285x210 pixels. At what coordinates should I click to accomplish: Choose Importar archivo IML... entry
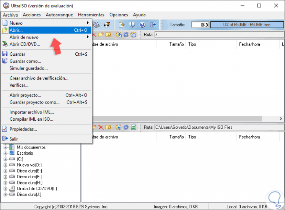(x=47, y=112)
